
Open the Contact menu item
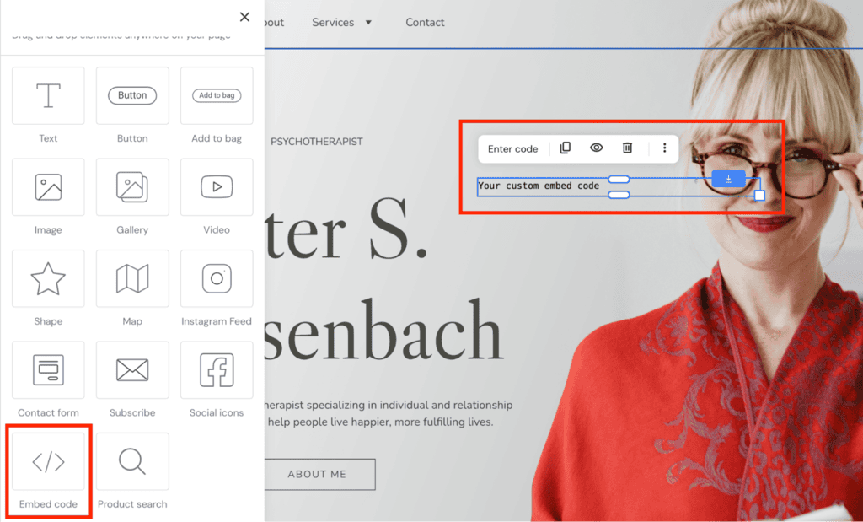[425, 22]
